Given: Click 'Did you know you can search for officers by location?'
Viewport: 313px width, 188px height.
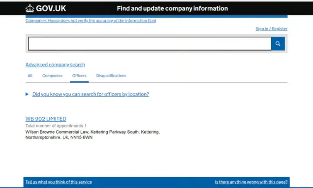Looking at the screenshot, I should tap(90, 94).
